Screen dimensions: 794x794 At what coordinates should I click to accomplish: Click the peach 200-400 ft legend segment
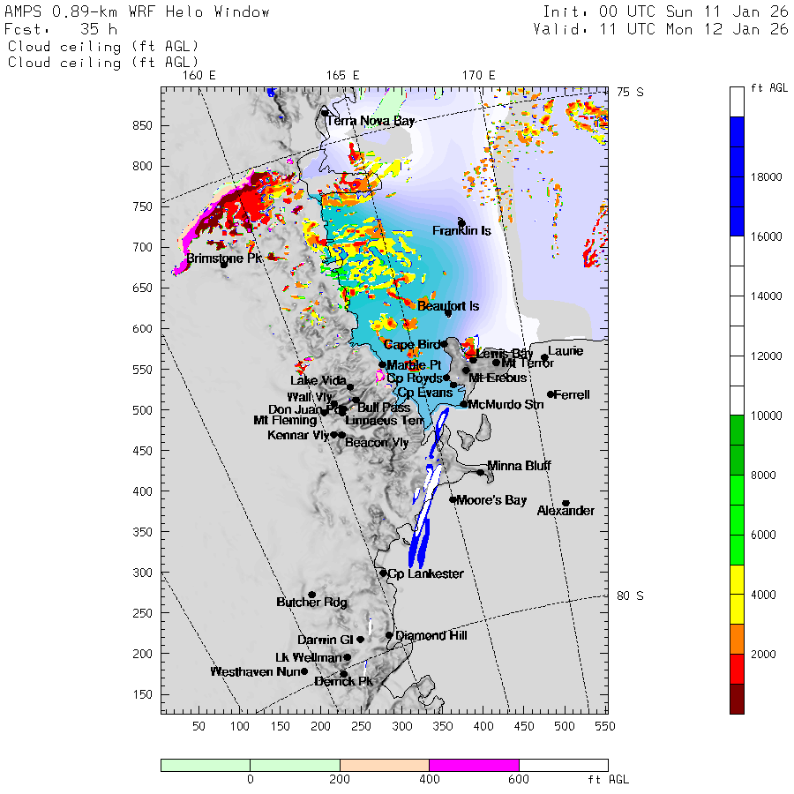click(385, 765)
